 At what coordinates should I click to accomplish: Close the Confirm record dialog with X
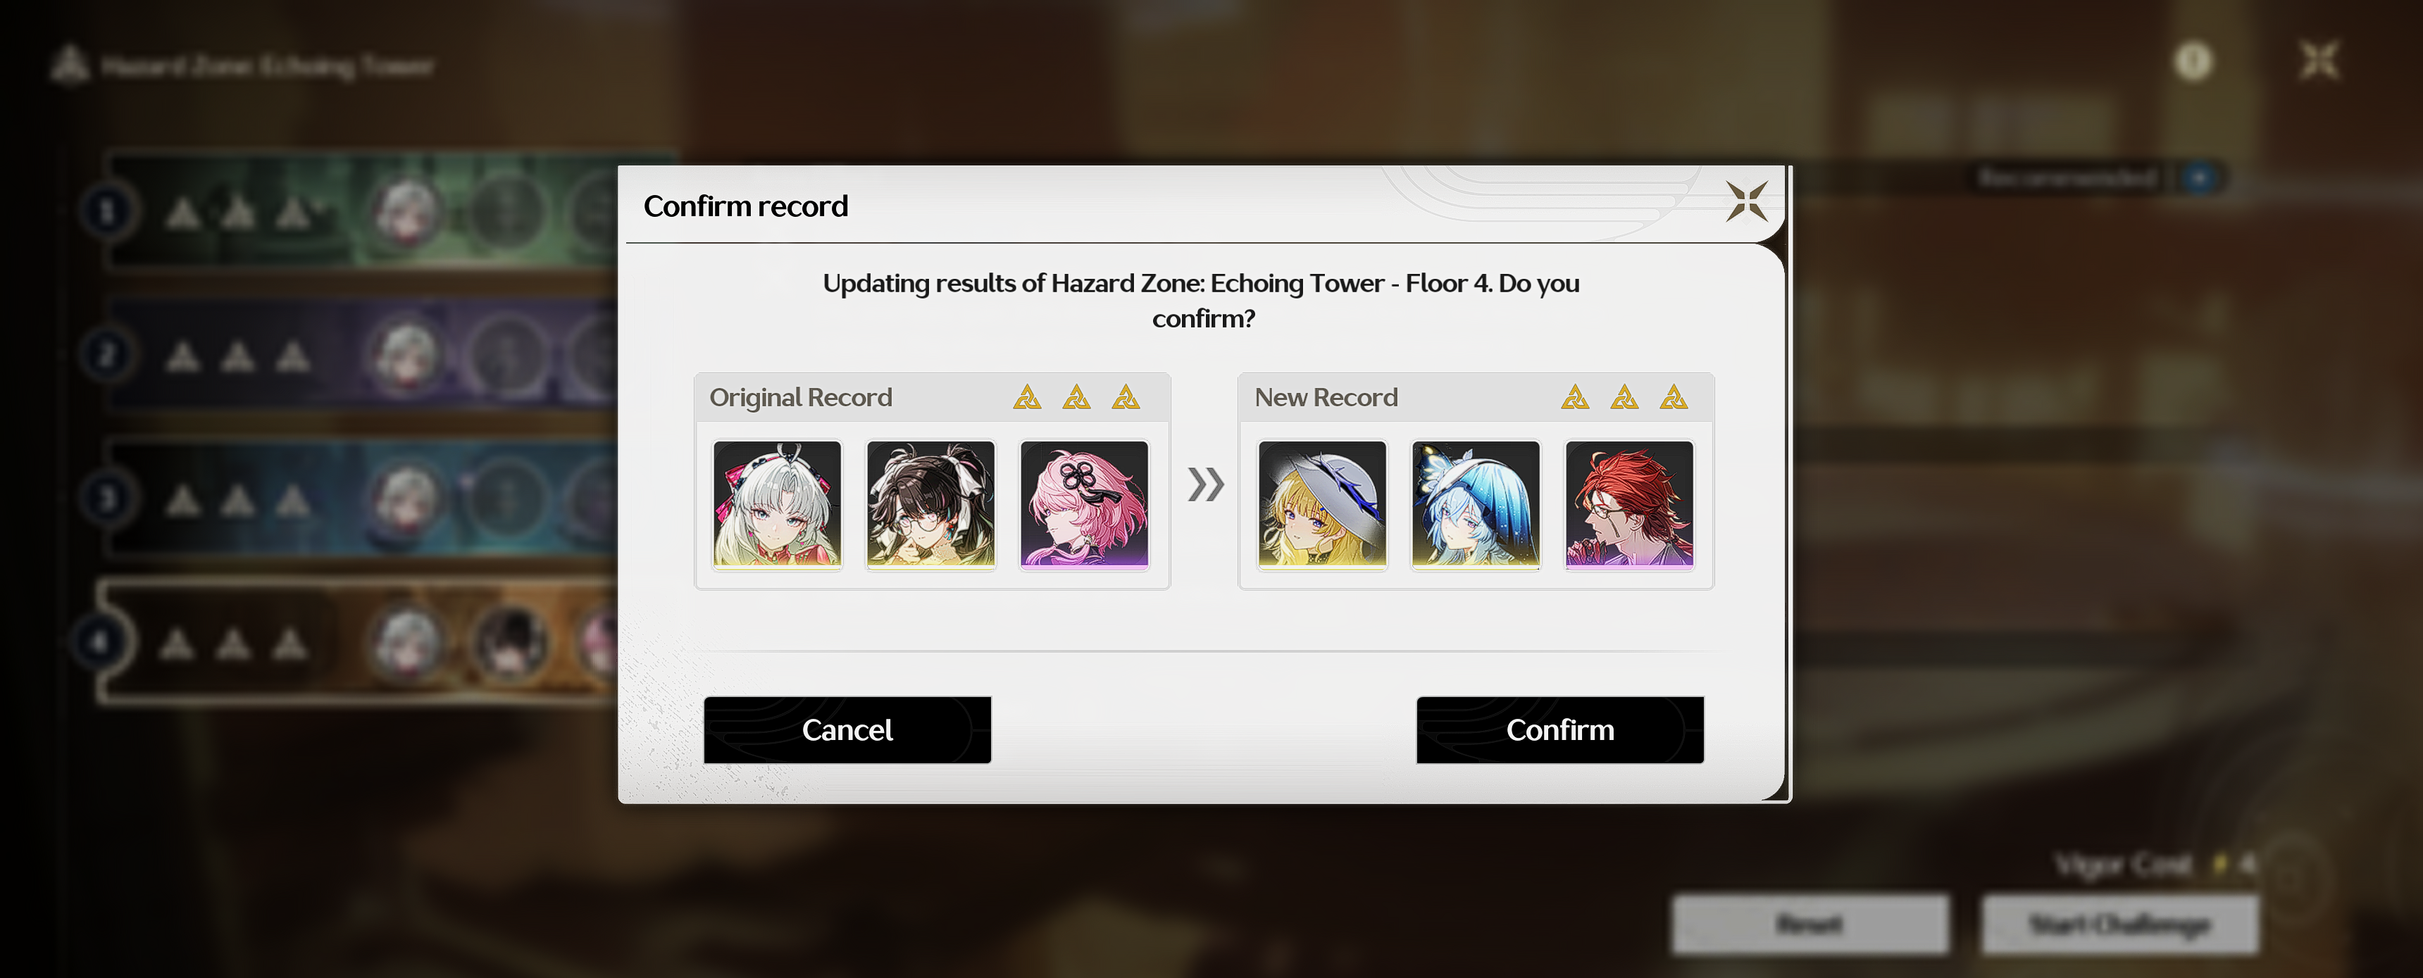click(1747, 201)
